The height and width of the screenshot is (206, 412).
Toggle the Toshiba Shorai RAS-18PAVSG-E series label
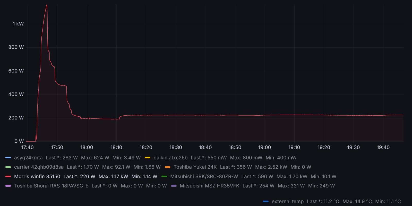point(51,186)
